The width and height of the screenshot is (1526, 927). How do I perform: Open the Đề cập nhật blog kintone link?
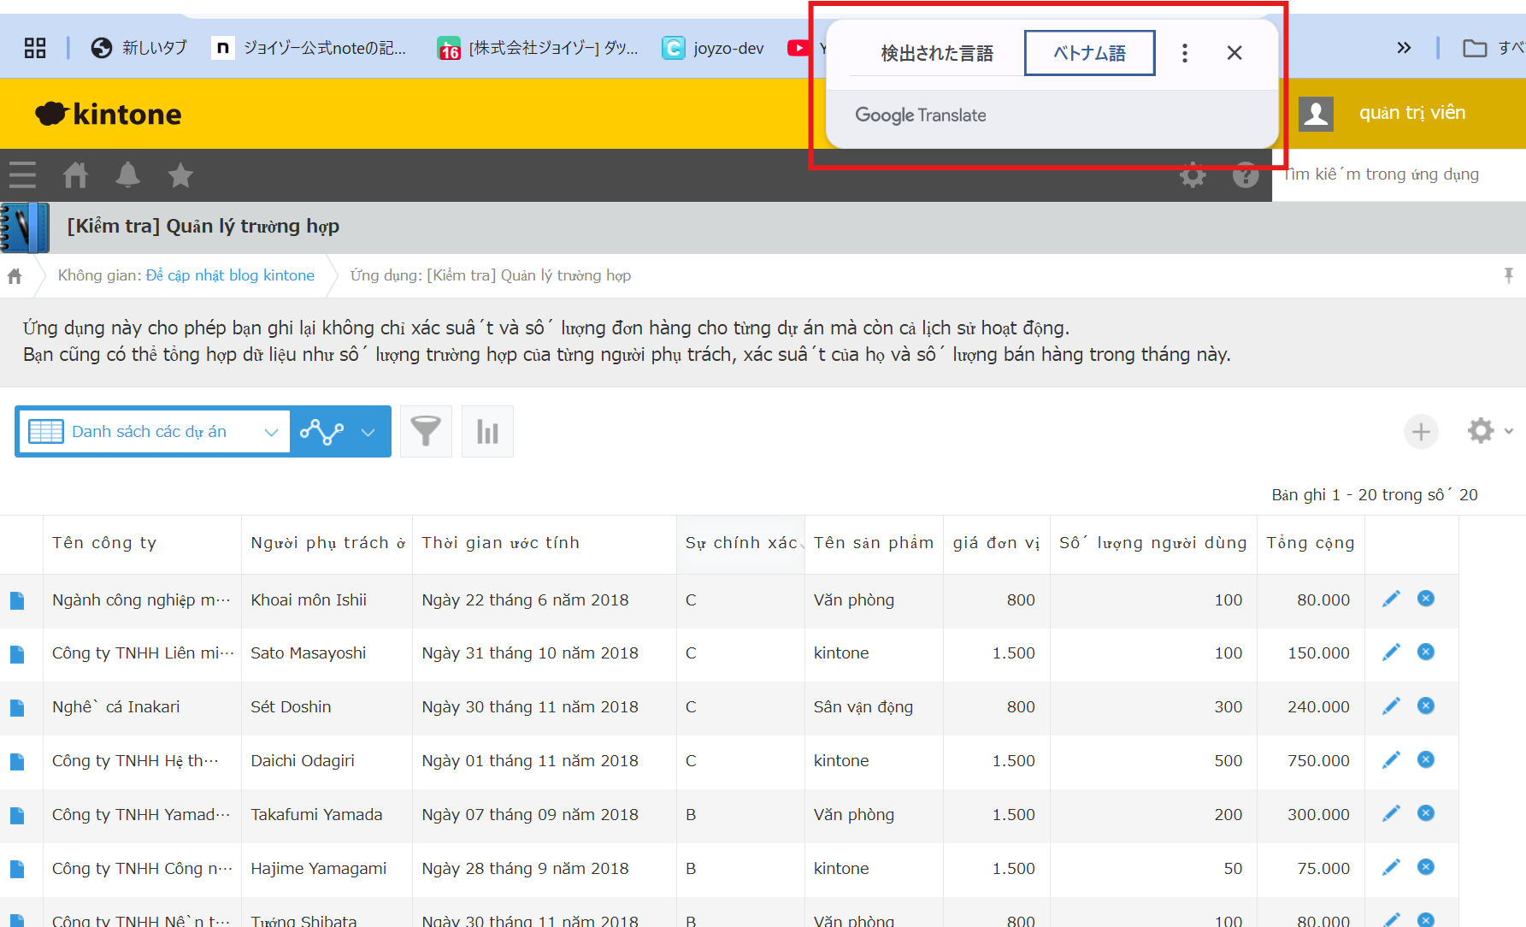[229, 275]
